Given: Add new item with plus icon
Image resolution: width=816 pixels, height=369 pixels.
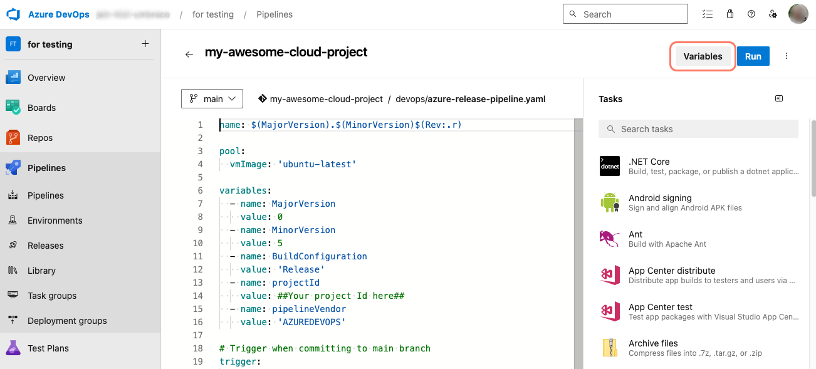Looking at the screenshot, I should coord(145,44).
